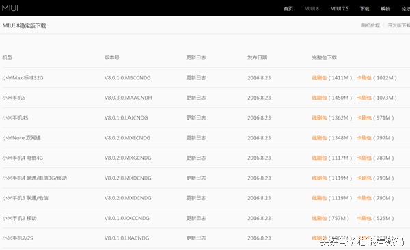Screen dimensions: 410x250
Task: Open the 开发版下载 link
Action: click(x=399, y=25)
